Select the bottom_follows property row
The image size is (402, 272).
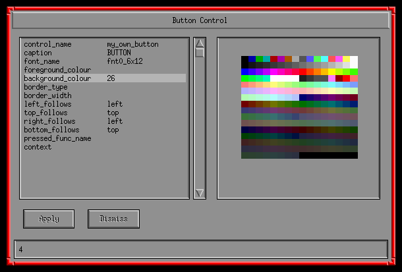[x=105, y=130]
